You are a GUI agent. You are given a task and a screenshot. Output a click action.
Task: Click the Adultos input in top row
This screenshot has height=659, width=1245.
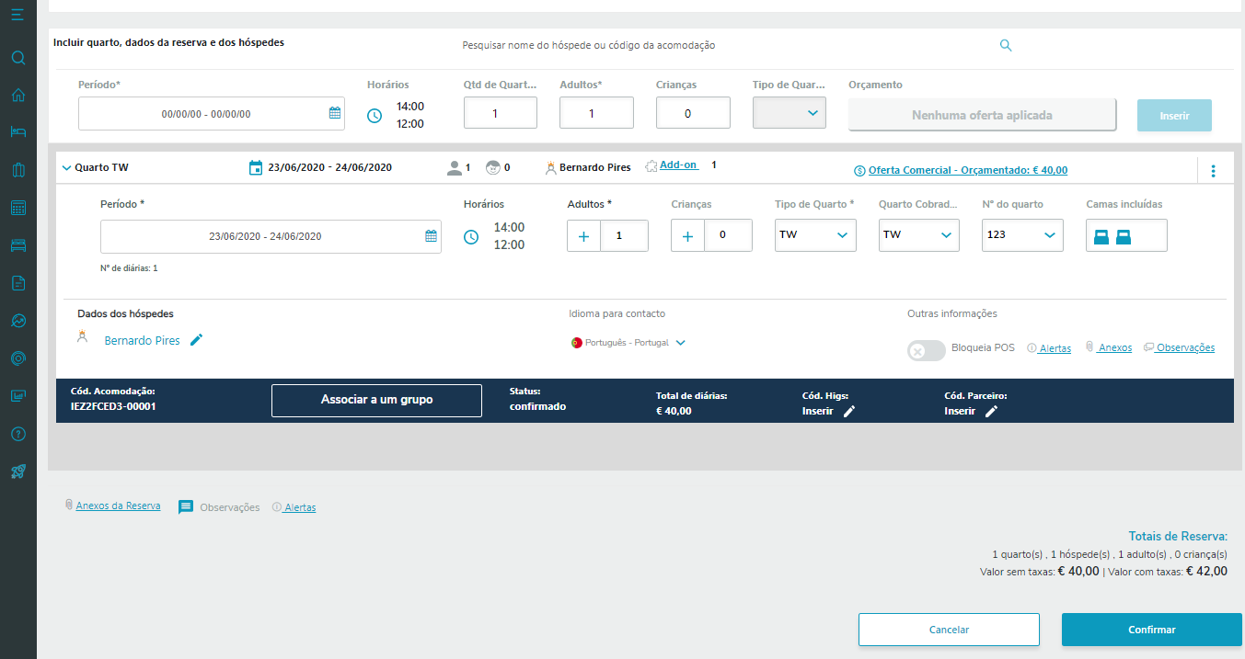pos(596,113)
